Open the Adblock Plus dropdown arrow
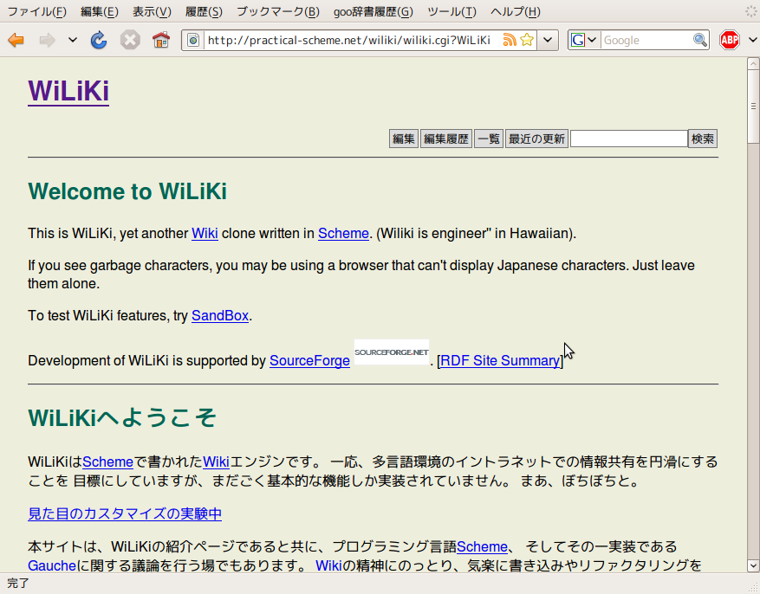The height and width of the screenshot is (594, 760). point(753,40)
